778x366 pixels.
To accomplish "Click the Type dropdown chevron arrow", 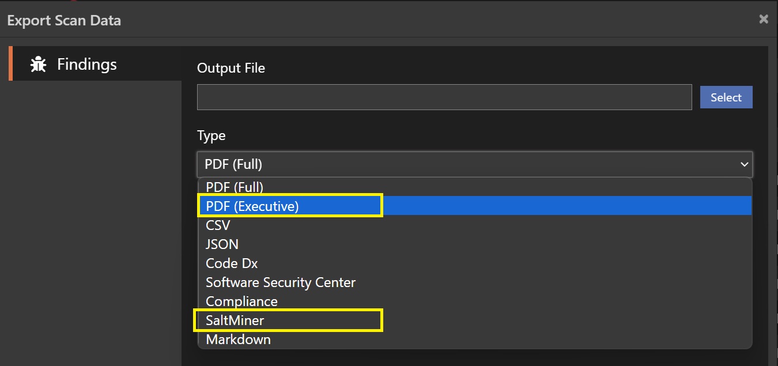I will (x=744, y=165).
